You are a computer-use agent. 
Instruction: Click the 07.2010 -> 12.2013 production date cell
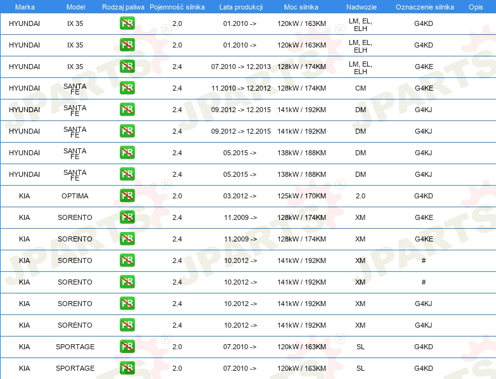(x=240, y=67)
